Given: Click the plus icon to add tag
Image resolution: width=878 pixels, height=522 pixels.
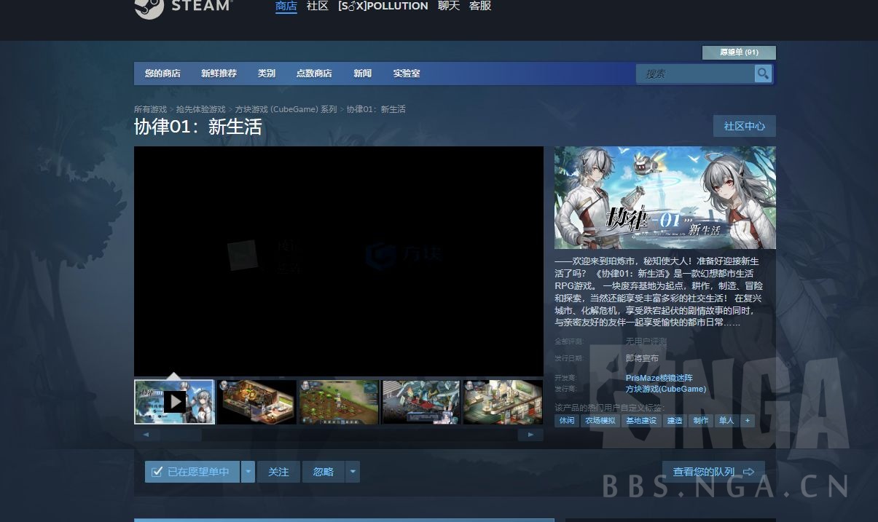Looking at the screenshot, I should (747, 421).
